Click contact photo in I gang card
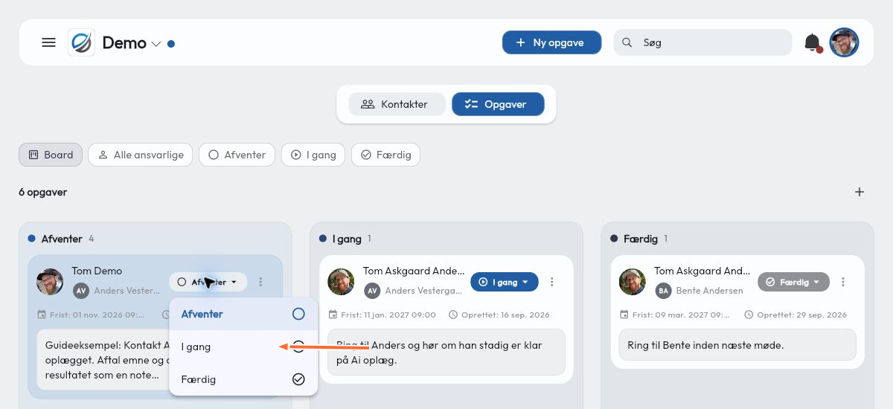The height and width of the screenshot is (409, 893). click(341, 282)
